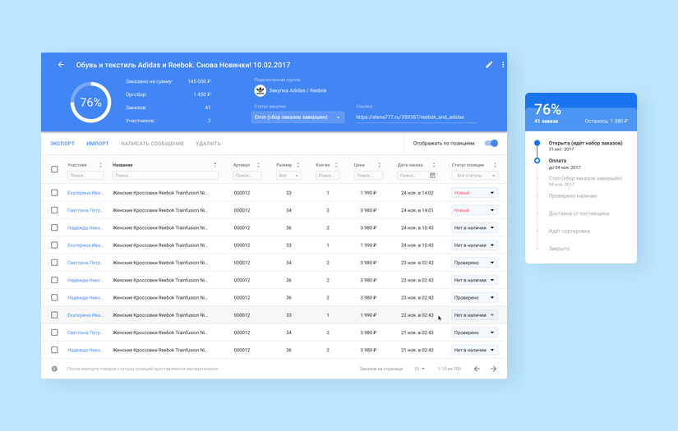Tick the checkbox in the first order row
The width and height of the screenshot is (678, 431).
[55, 193]
